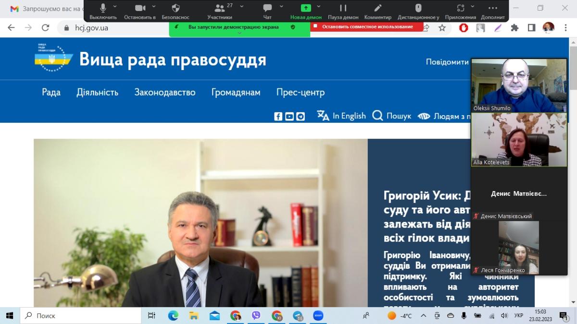This screenshot has height=324, width=577.
Task: Open the Zoom Chat panel
Action: click(x=267, y=9)
